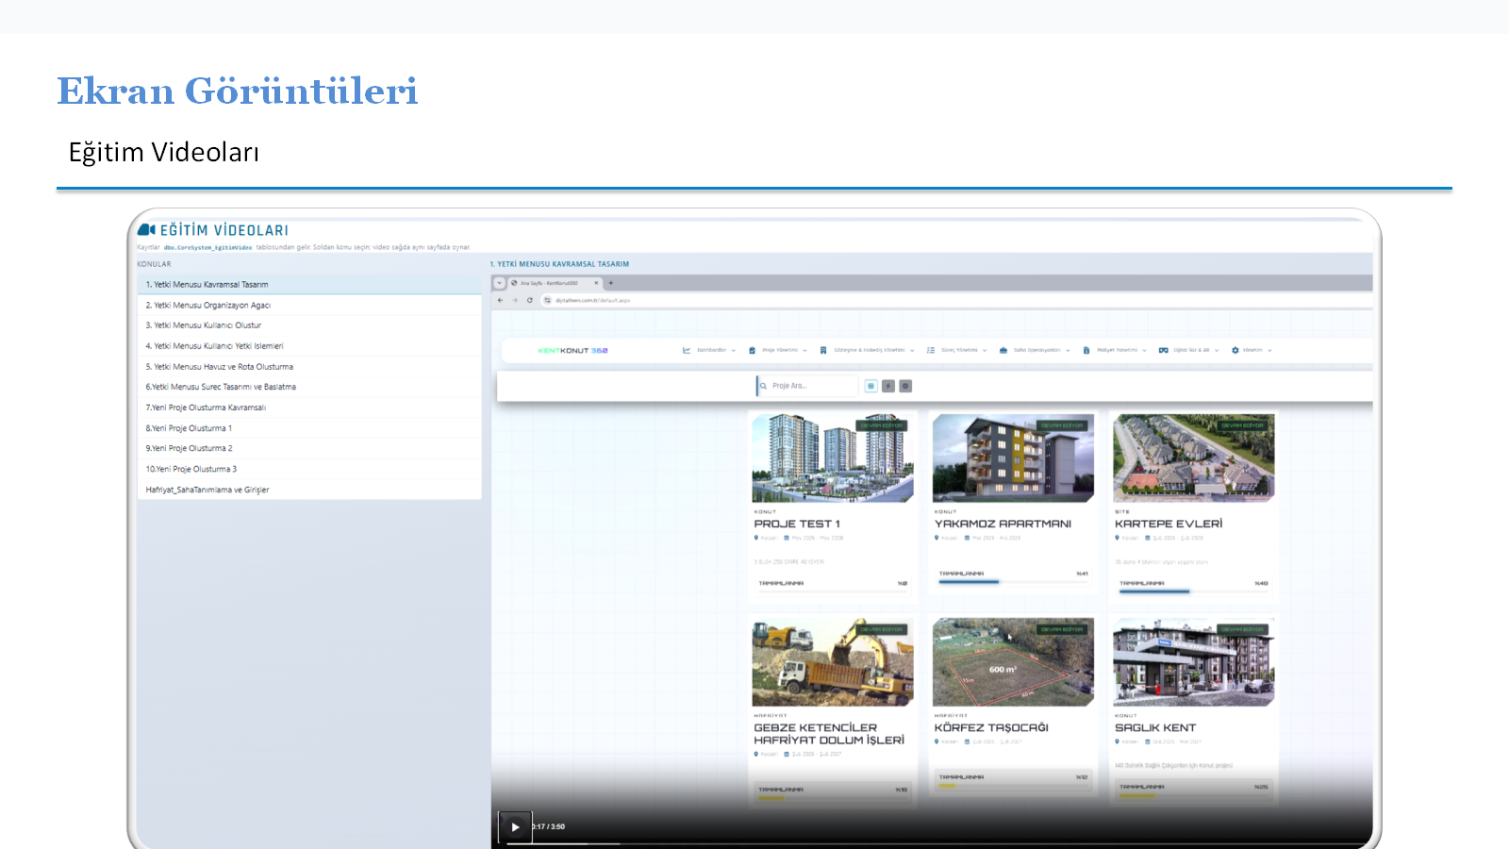Image resolution: width=1509 pixels, height=849 pixels.
Task: Open the Dijital İkiz & AR menu
Action: point(1189,350)
